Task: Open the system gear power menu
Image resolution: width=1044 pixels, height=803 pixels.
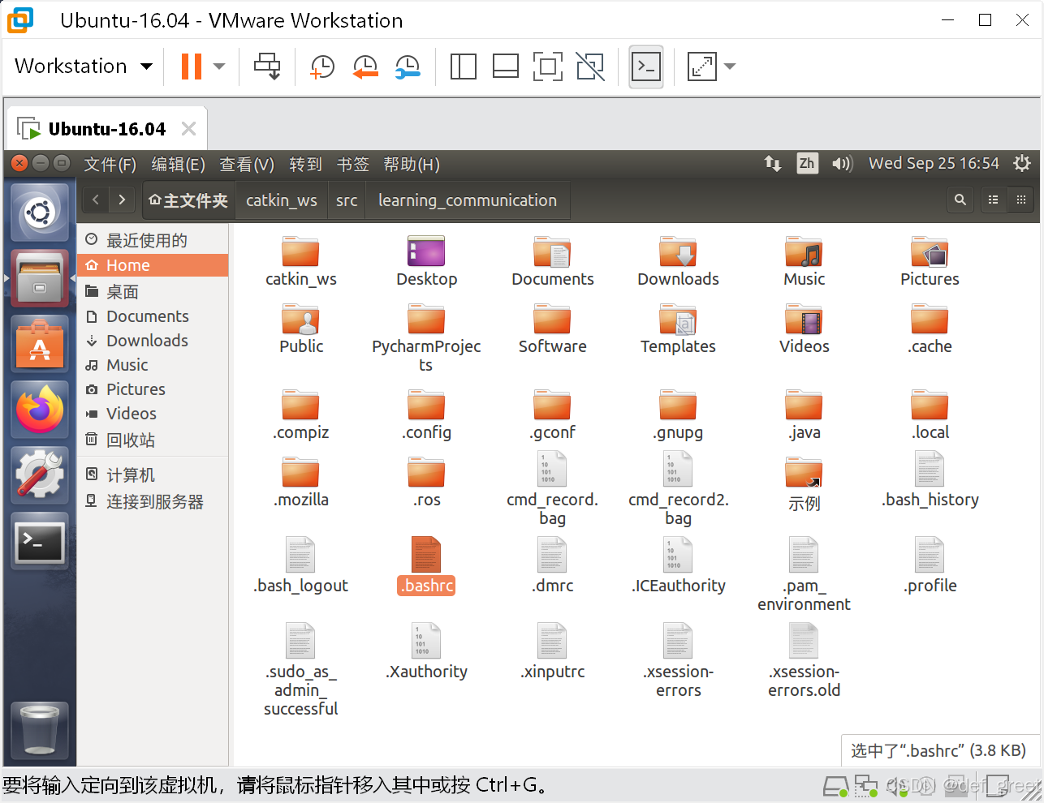Action: click(1022, 163)
